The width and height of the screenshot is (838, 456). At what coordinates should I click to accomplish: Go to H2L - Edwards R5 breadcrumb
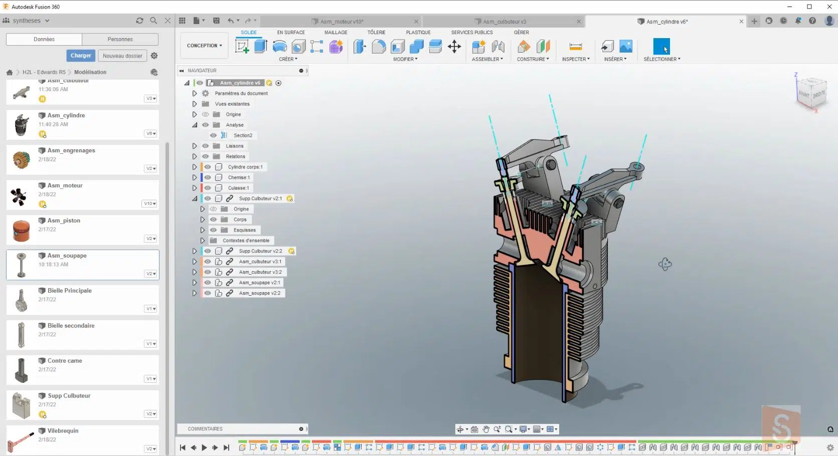click(44, 72)
